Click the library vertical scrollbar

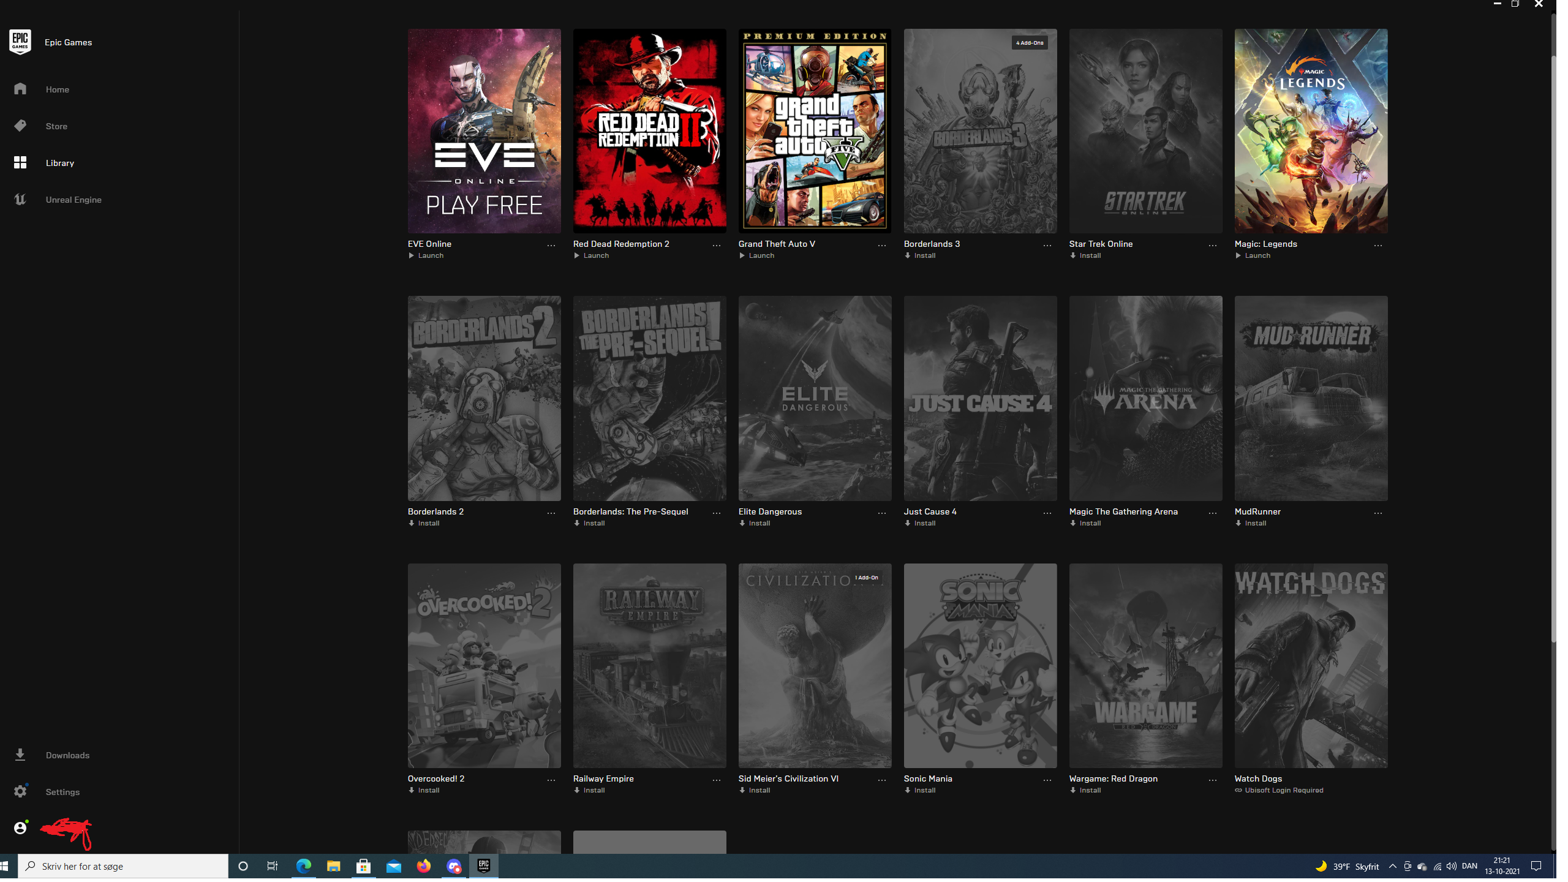1553,349
